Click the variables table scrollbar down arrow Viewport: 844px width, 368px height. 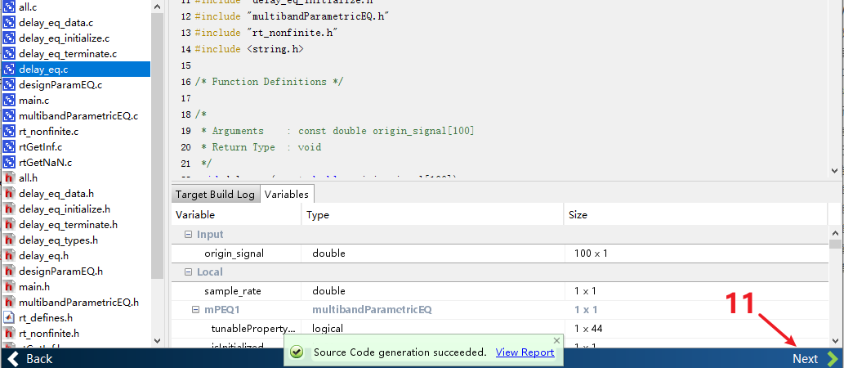tap(835, 340)
